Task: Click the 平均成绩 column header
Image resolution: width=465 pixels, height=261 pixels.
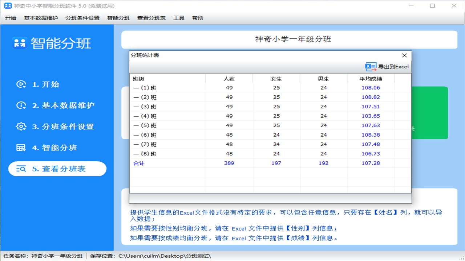Action: point(371,78)
